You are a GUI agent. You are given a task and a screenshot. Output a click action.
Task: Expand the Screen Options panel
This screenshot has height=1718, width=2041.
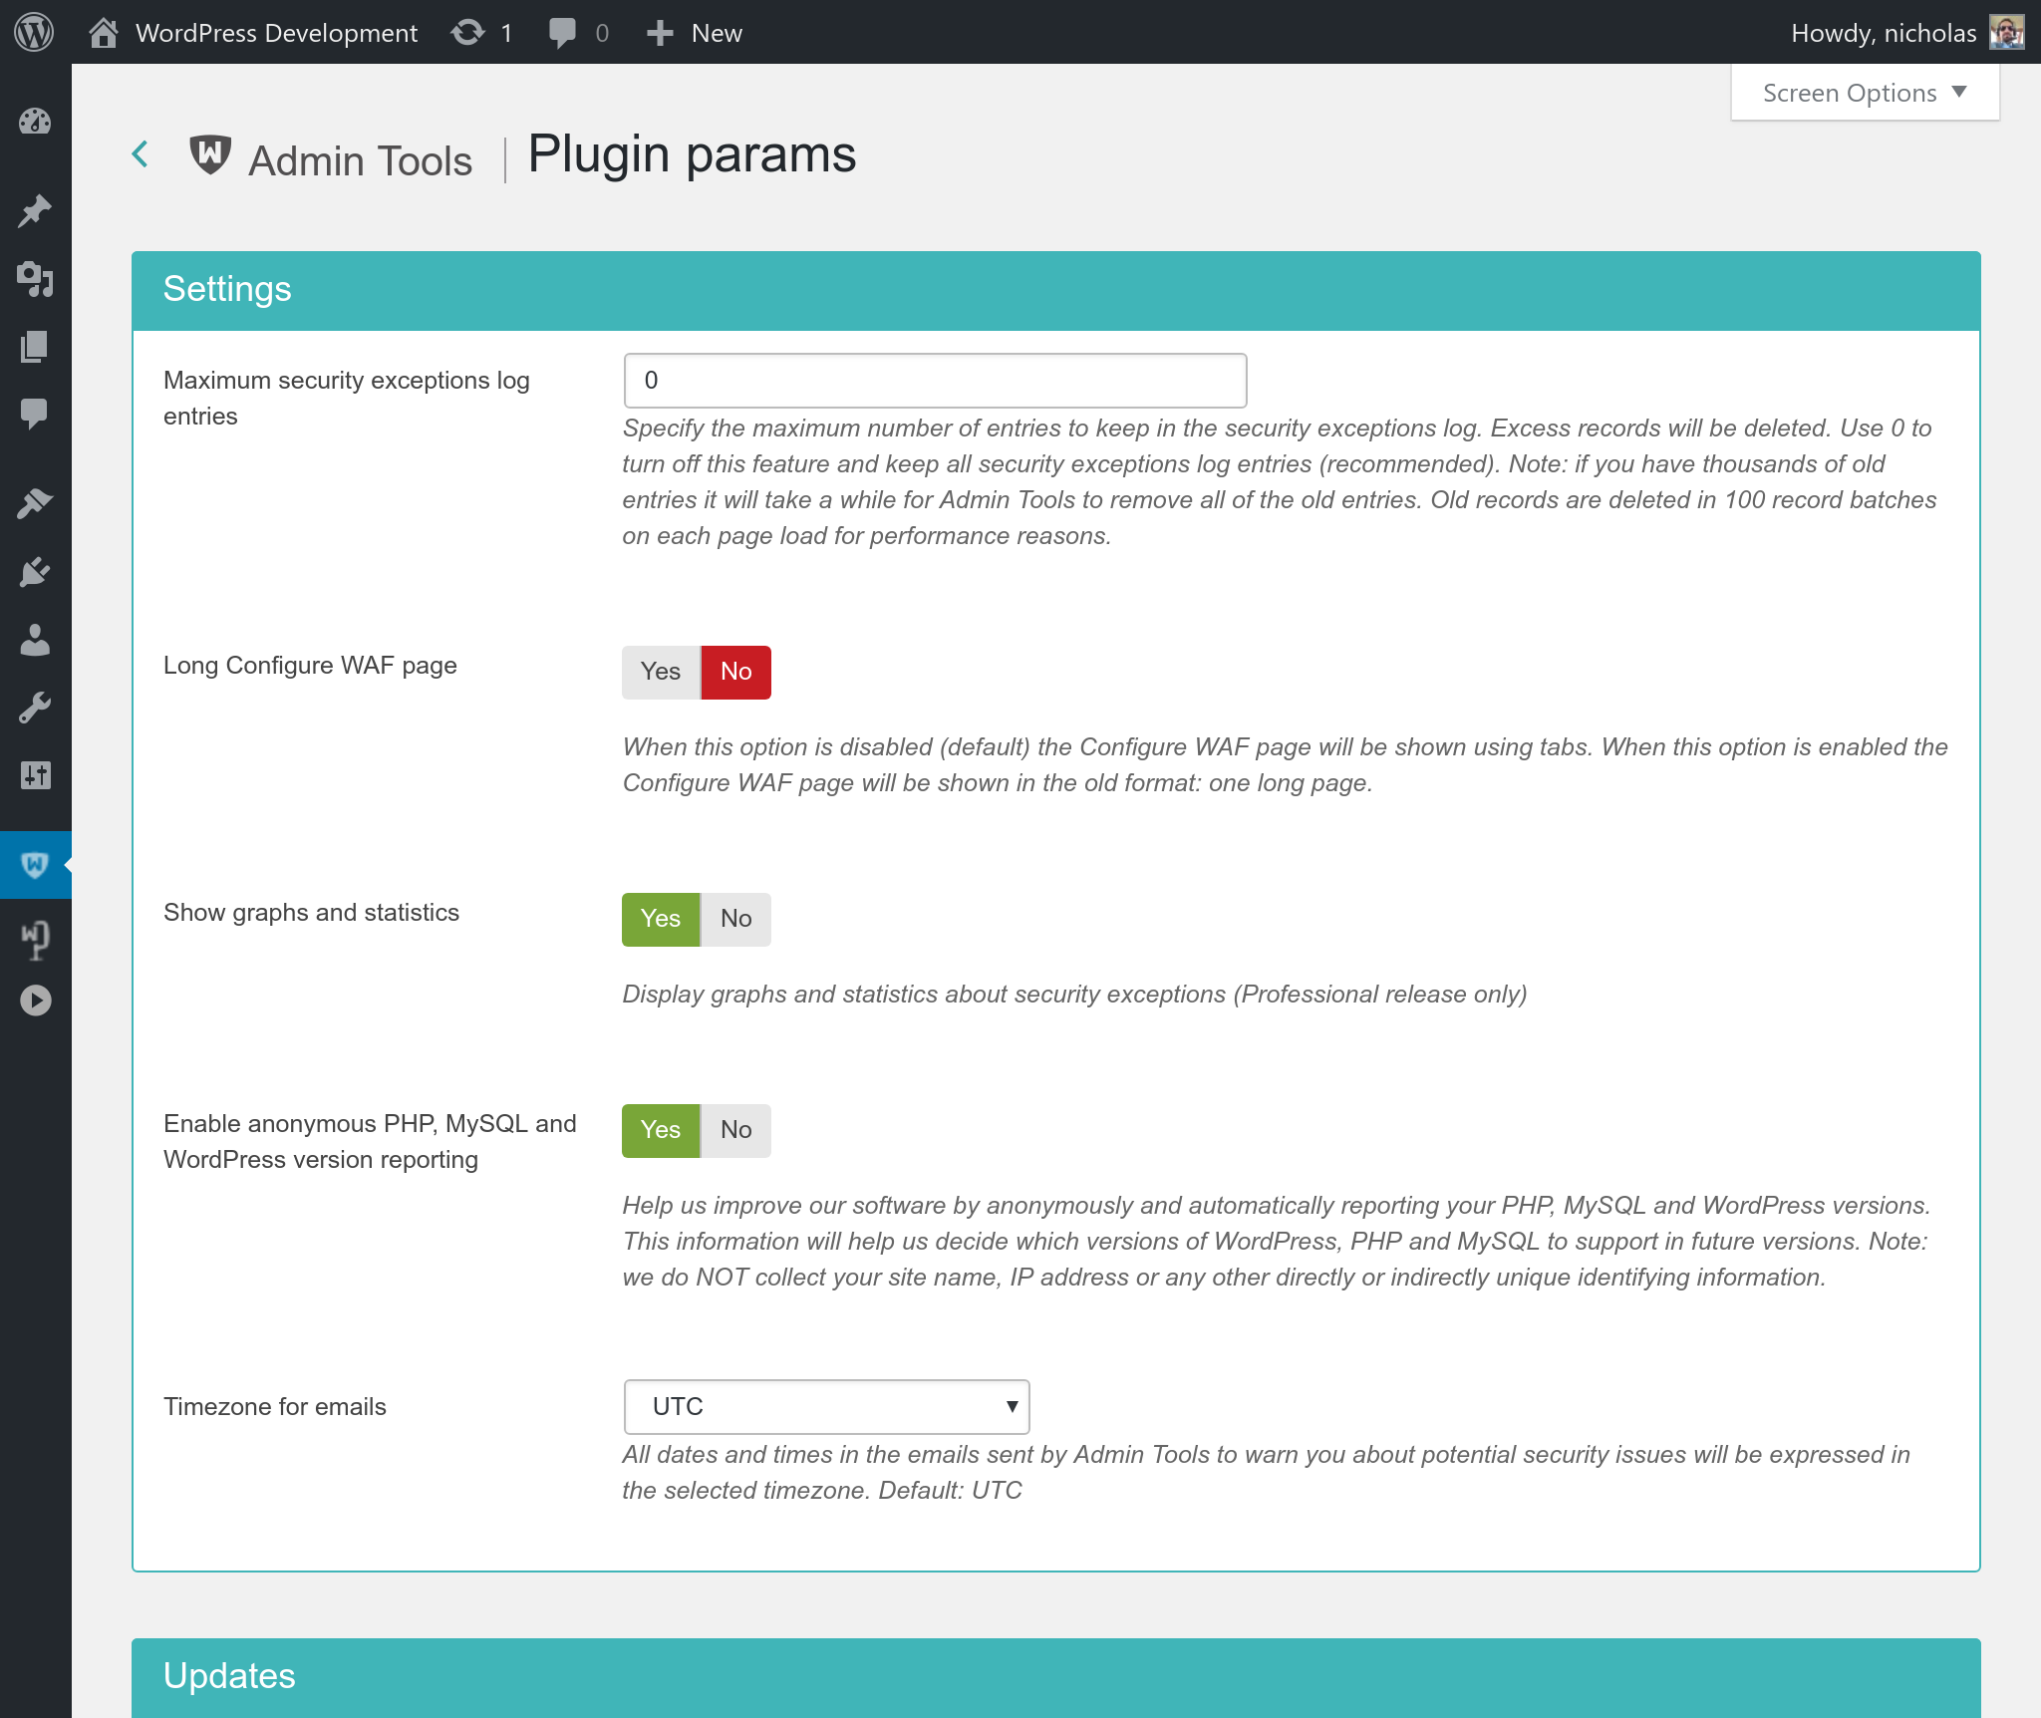pos(1865,93)
